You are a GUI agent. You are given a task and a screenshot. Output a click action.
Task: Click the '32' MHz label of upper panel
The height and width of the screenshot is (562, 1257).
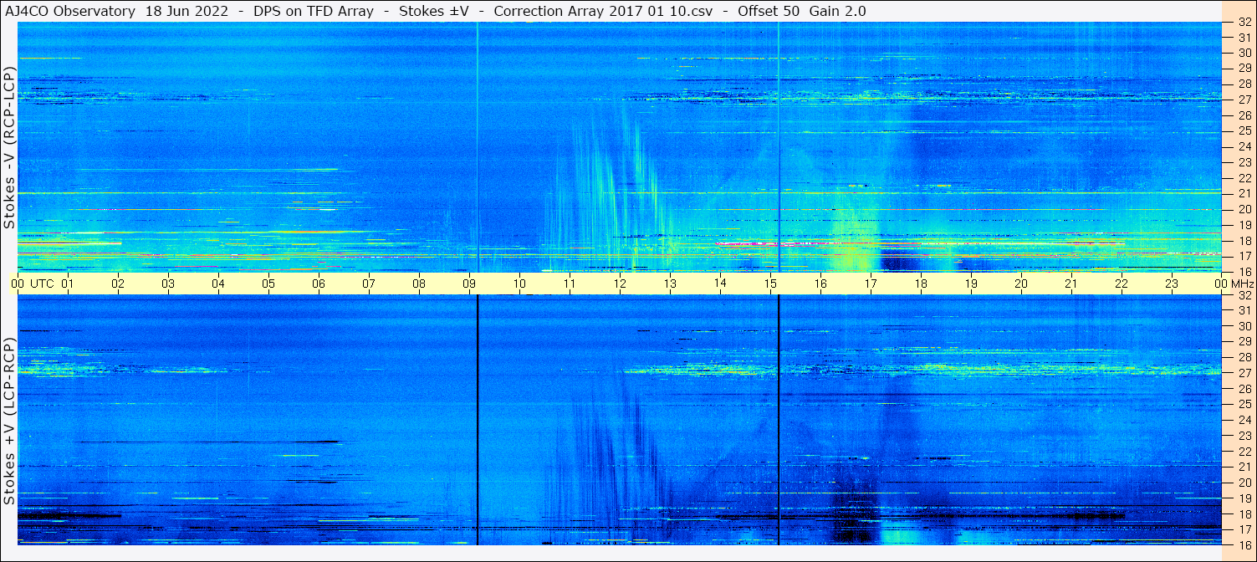tap(1244, 22)
